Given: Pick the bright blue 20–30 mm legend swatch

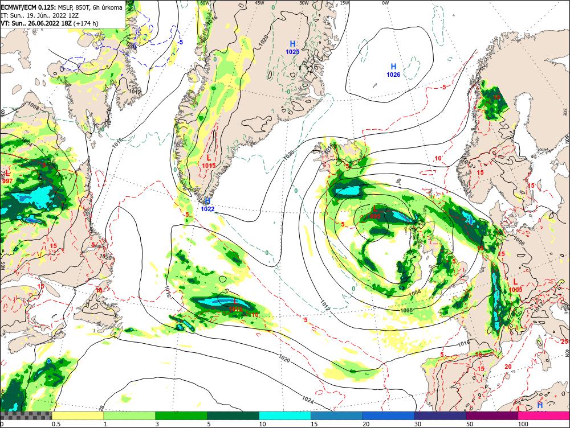Looking at the screenshot, I should [389, 415].
